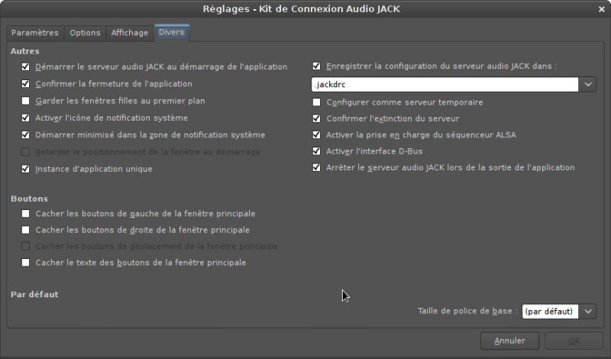Click the .jackdrc configuration file text field

pyautogui.click(x=445, y=85)
